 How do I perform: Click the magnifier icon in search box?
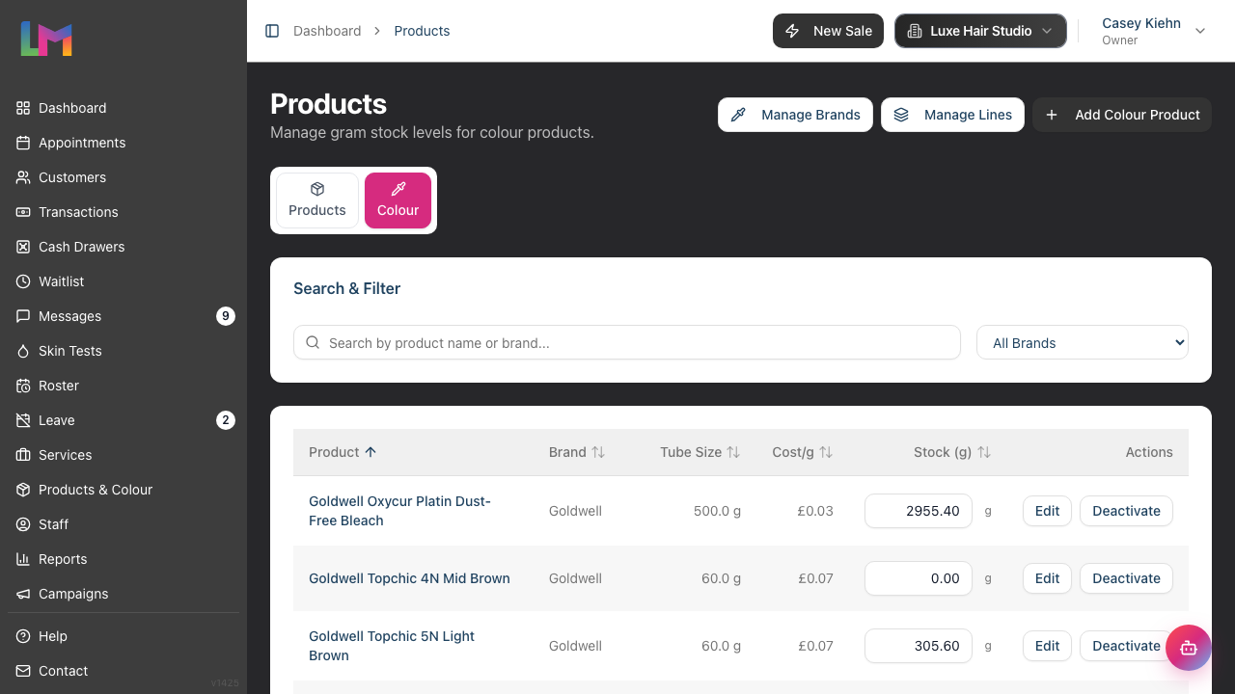[x=313, y=342]
